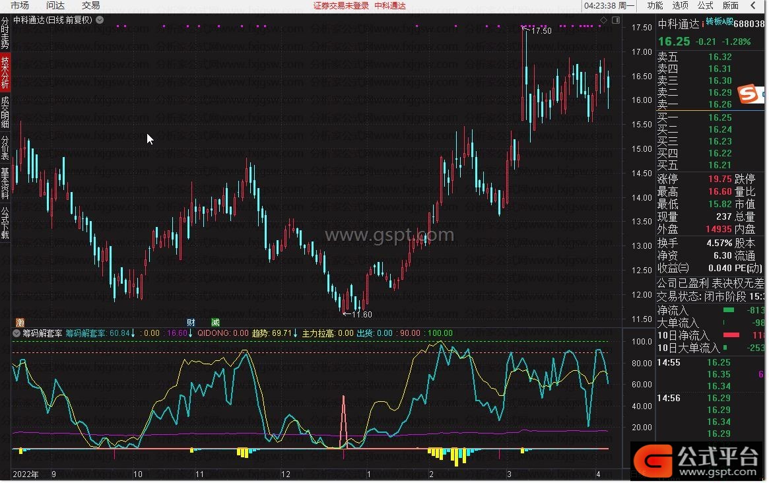The image size is (769, 483).
Task: Open the 版面 menu
Action: pyautogui.click(x=731, y=5)
